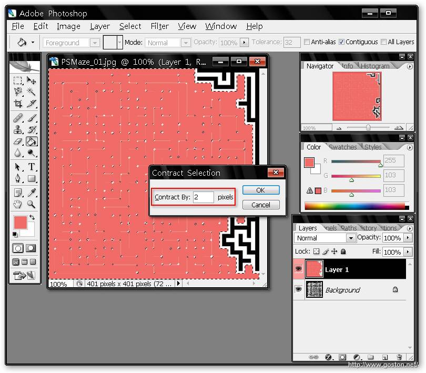The image size is (426, 373).
Task: Select the Blur tool
Action: tap(18, 153)
